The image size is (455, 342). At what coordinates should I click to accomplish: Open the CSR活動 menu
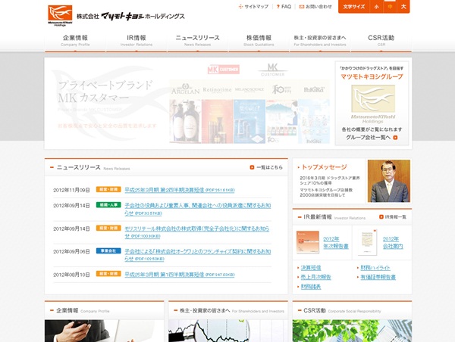pos(381,41)
